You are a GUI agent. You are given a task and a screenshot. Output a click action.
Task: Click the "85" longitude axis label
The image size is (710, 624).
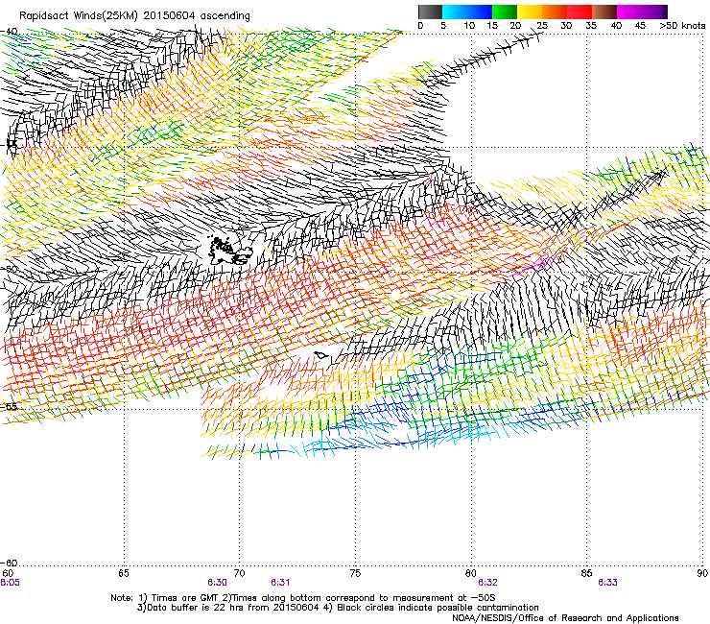coord(586,573)
